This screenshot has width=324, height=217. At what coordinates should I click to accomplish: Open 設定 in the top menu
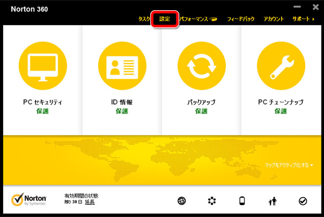pyautogui.click(x=165, y=19)
